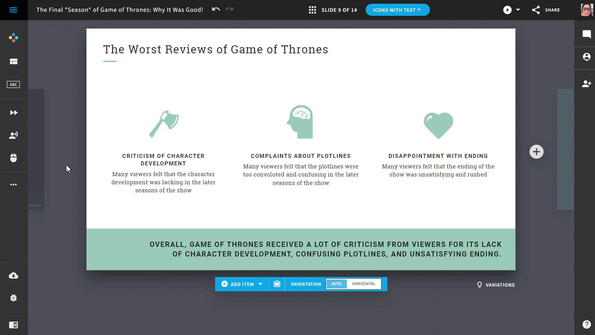
Task: Edit the plotlines were too convoluted description
Action: coord(301,175)
